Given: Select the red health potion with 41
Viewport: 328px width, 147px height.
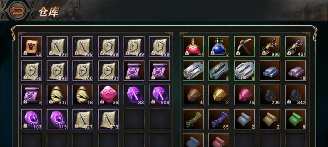Looking at the screenshot, I should [193, 46].
